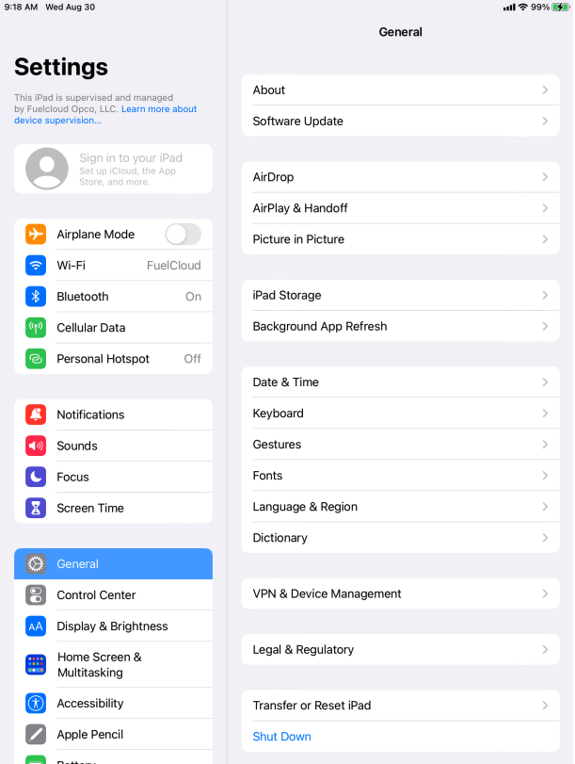
Task: Select the green Cellular Data icon
Action: [36, 328]
